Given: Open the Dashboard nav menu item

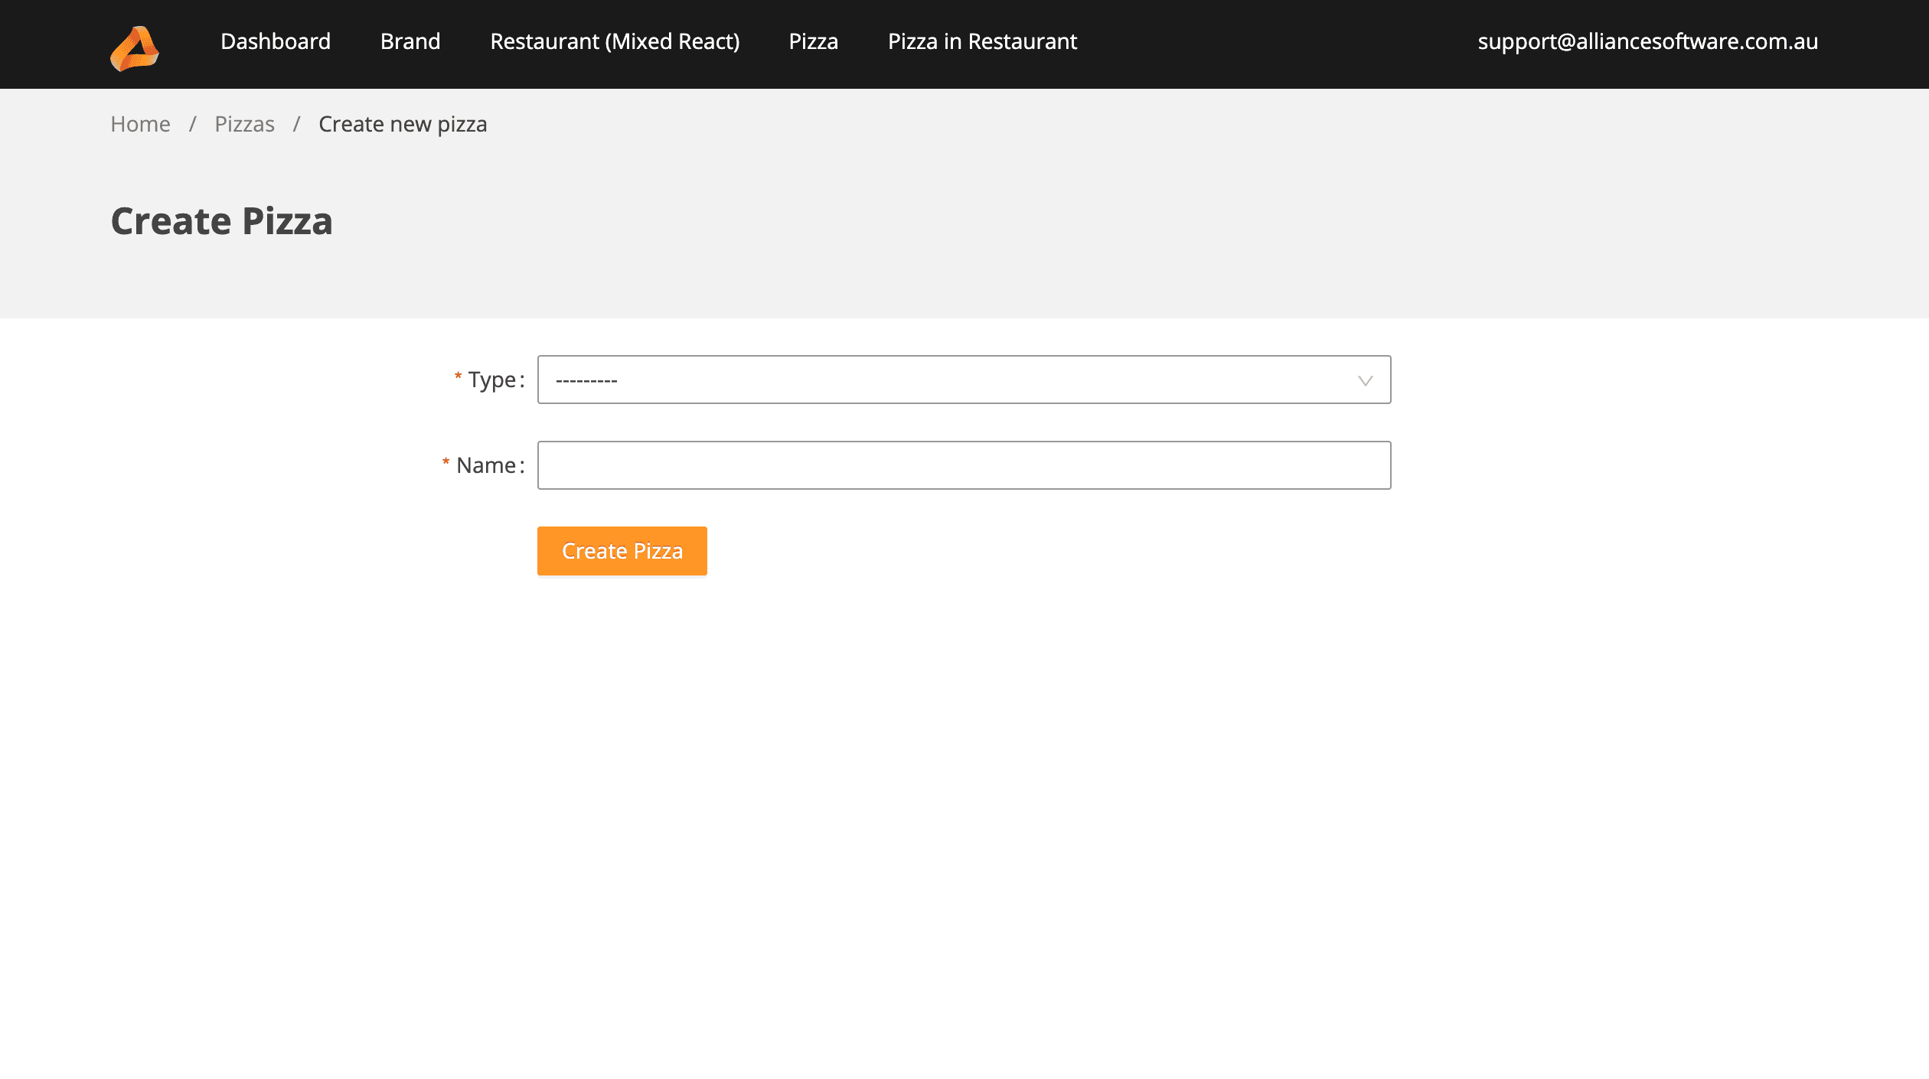Looking at the screenshot, I should pyautogui.click(x=276, y=41).
